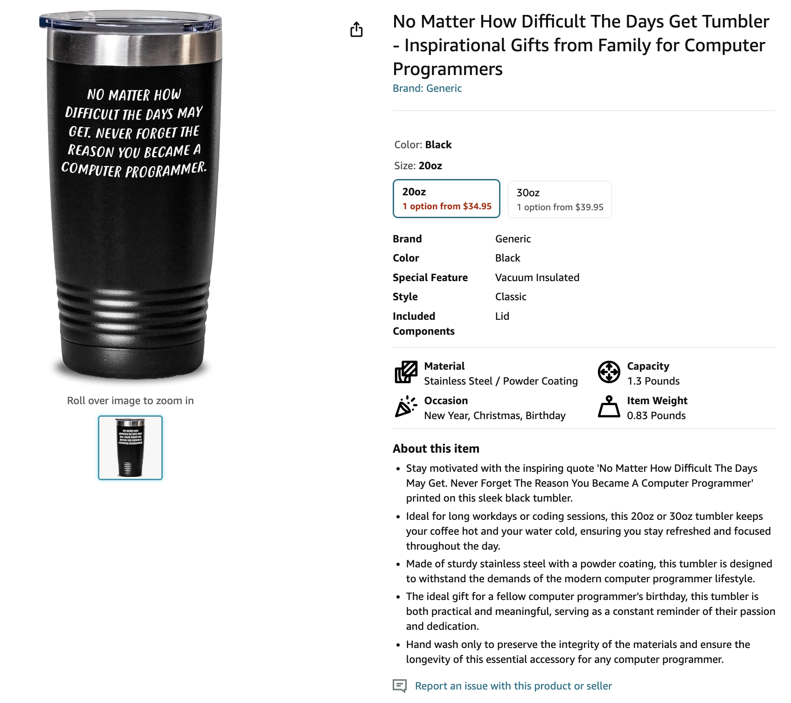Select the 20oz size option
Screen dimensions: 791x703
pos(446,199)
